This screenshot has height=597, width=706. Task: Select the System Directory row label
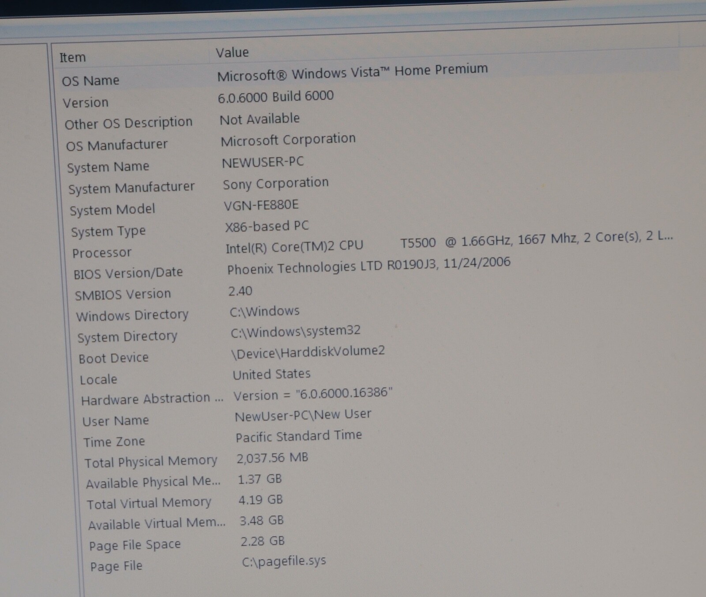click(x=127, y=337)
